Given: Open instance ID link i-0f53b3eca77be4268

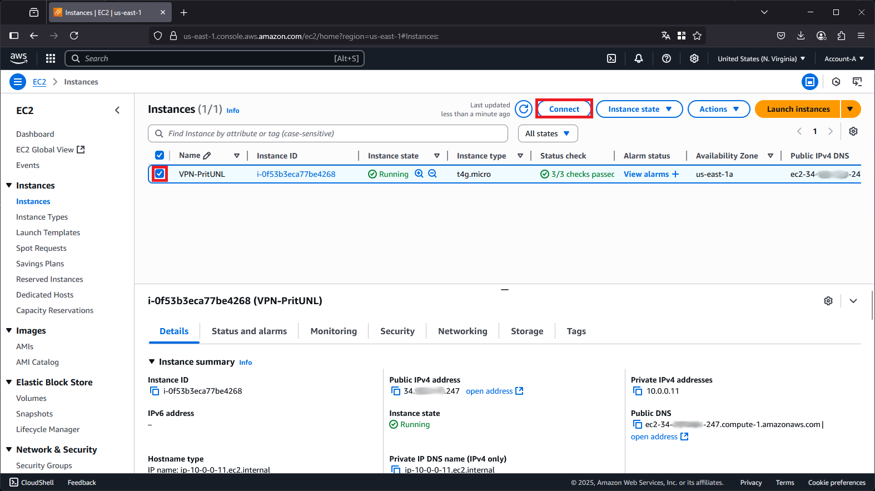Looking at the screenshot, I should (296, 174).
